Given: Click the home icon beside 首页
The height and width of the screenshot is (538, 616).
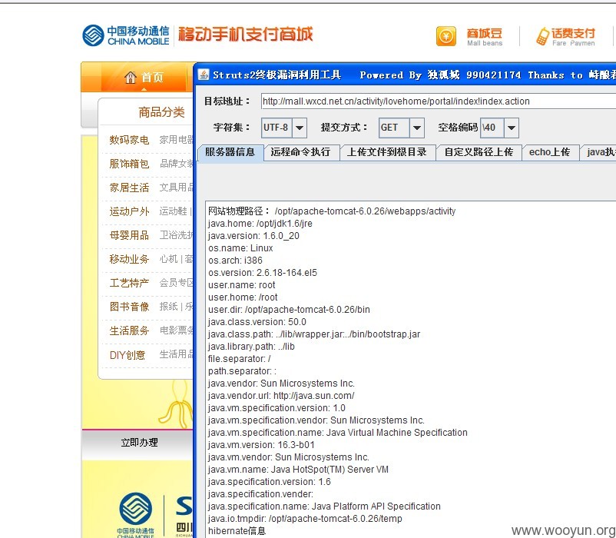Looking at the screenshot, I should 130,77.
